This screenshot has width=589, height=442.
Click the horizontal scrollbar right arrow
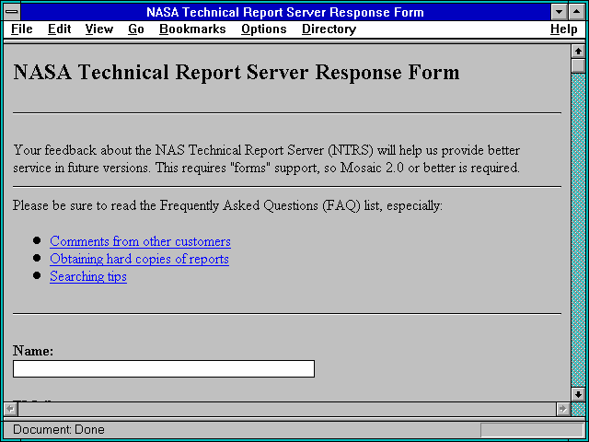coord(563,409)
